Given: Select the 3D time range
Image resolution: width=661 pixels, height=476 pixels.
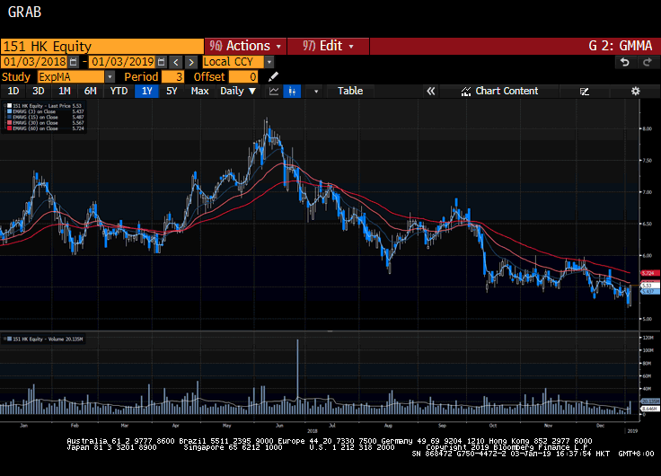Looking at the screenshot, I should point(38,91).
